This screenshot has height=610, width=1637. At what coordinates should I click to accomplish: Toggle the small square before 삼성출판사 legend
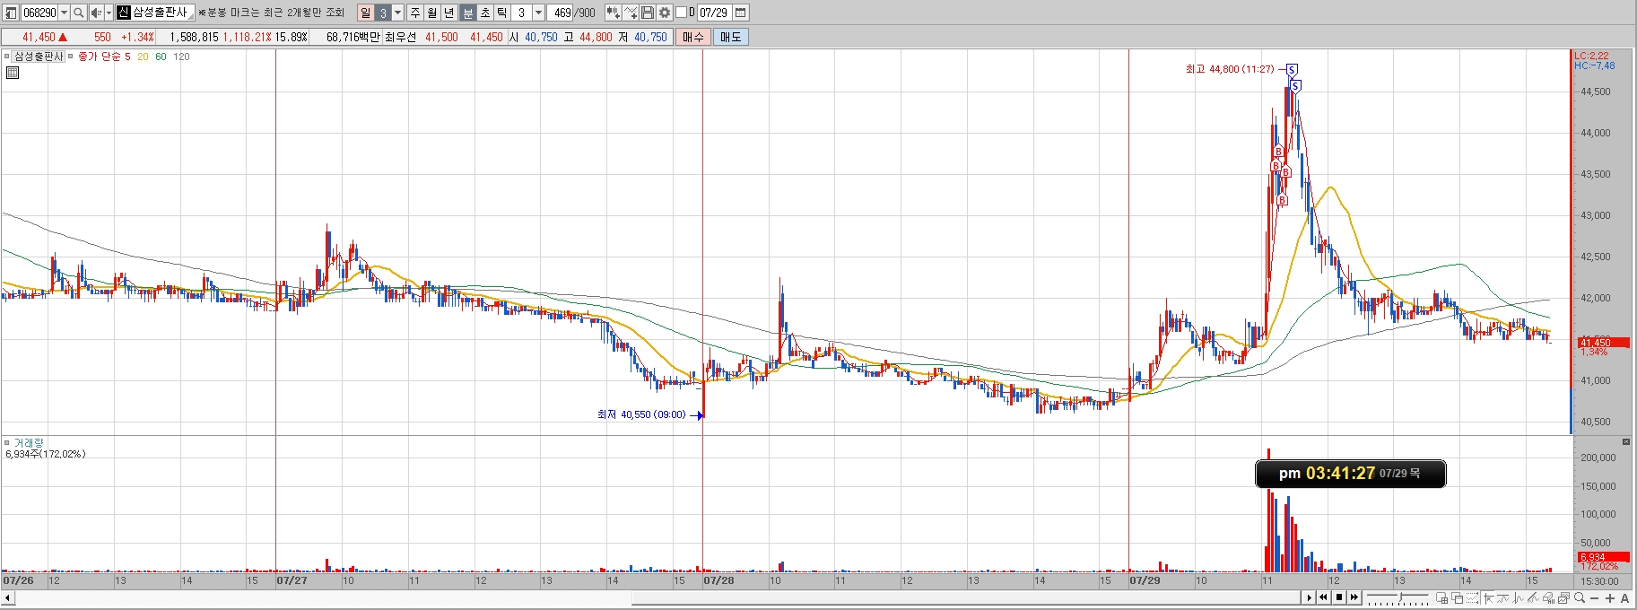coord(7,56)
